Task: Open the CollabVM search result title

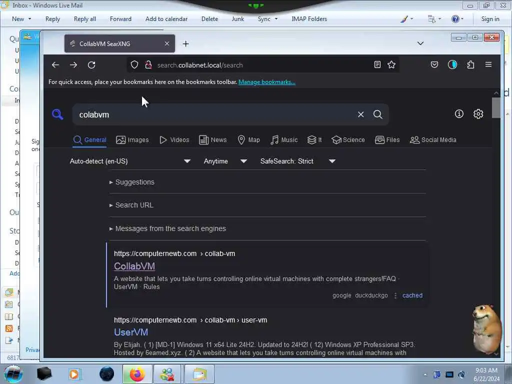Action: click(134, 266)
